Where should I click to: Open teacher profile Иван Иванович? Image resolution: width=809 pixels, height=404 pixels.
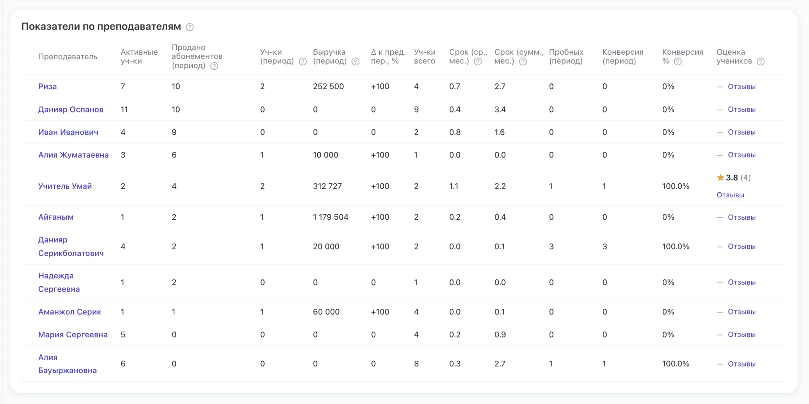pyautogui.click(x=68, y=132)
